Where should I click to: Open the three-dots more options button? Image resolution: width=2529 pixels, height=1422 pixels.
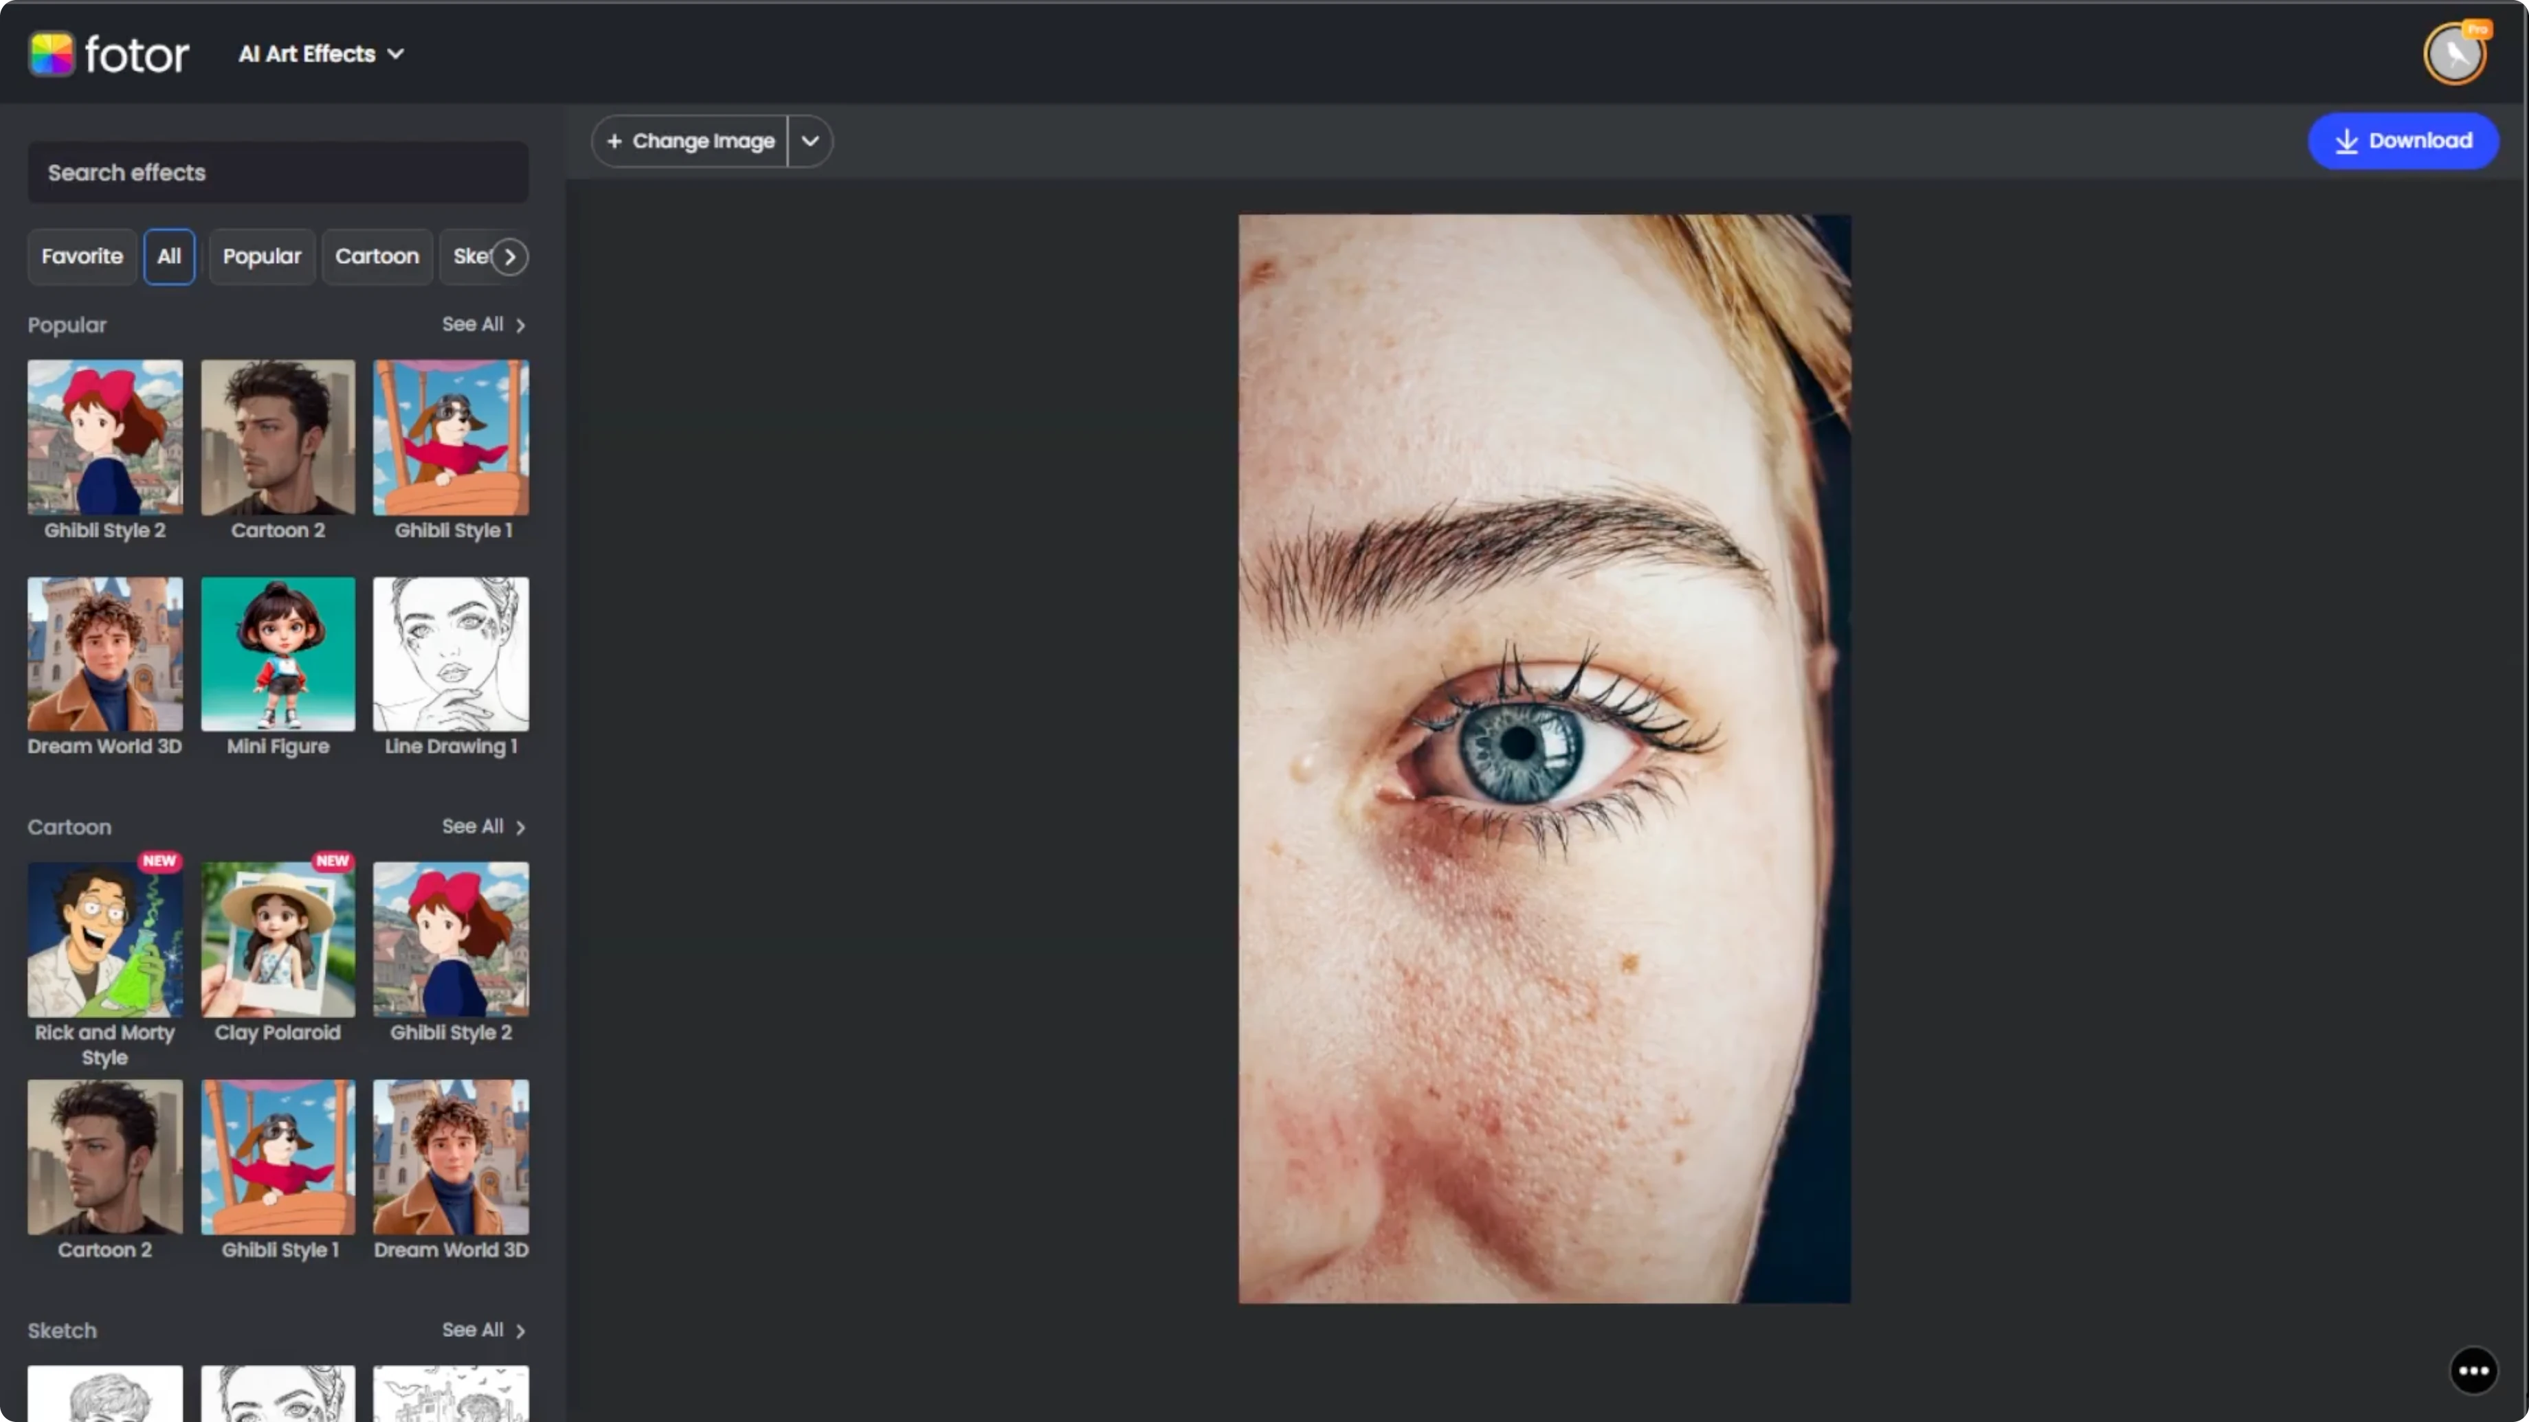2473,1371
